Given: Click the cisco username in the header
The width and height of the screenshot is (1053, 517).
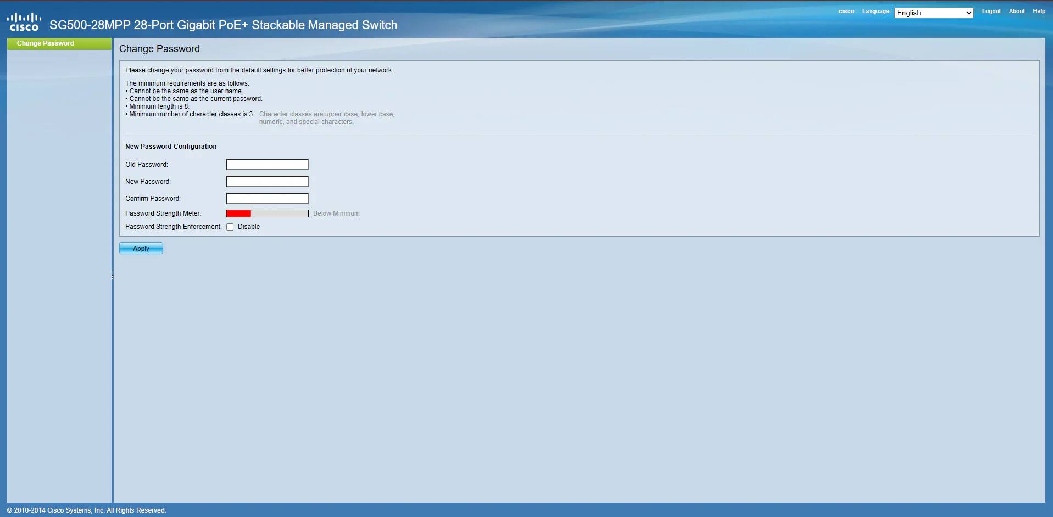Looking at the screenshot, I should coord(846,11).
